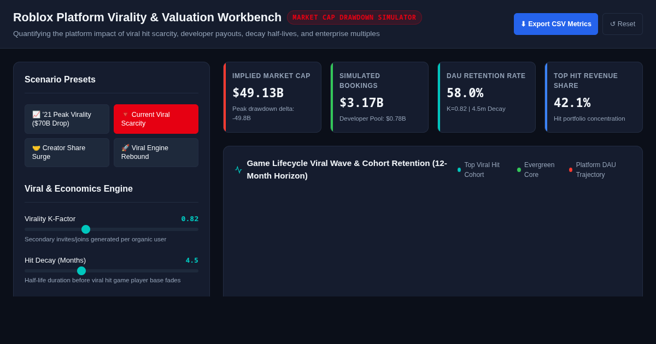Viewport: 656px width, 344px height.
Task: Click the K=0.82 | 4.5m Decay text
Action: [476, 109]
